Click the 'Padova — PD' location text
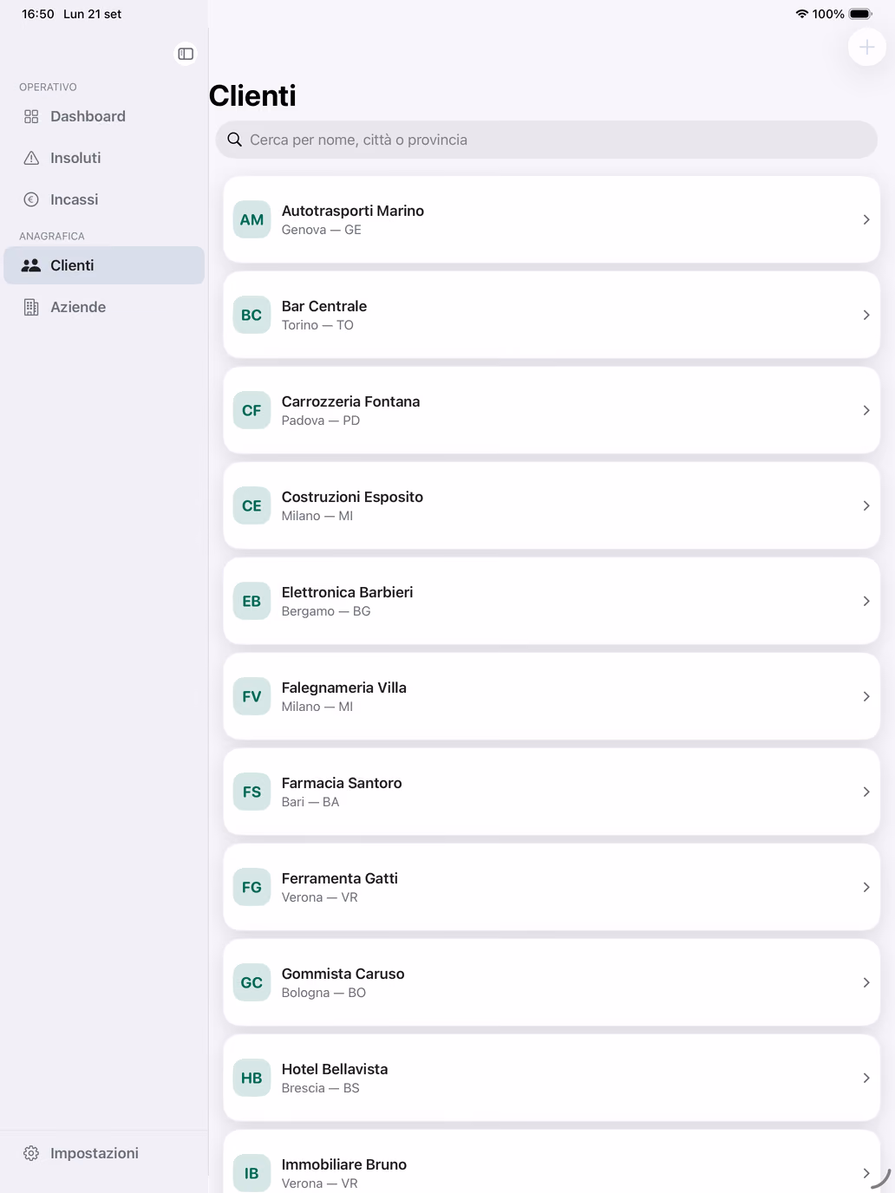Screen dimensions: 895x1193 pos(321,420)
